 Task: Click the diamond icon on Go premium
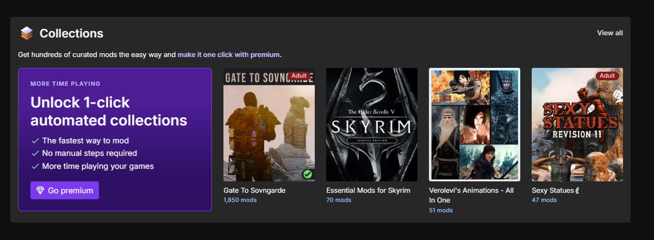point(40,191)
